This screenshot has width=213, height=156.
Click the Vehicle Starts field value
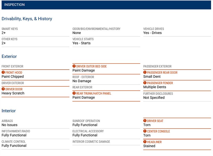(81, 43)
